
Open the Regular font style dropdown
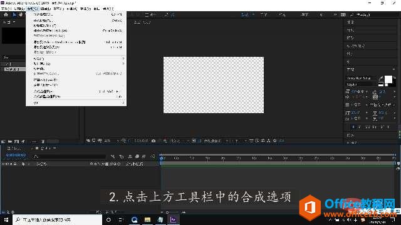point(362,84)
